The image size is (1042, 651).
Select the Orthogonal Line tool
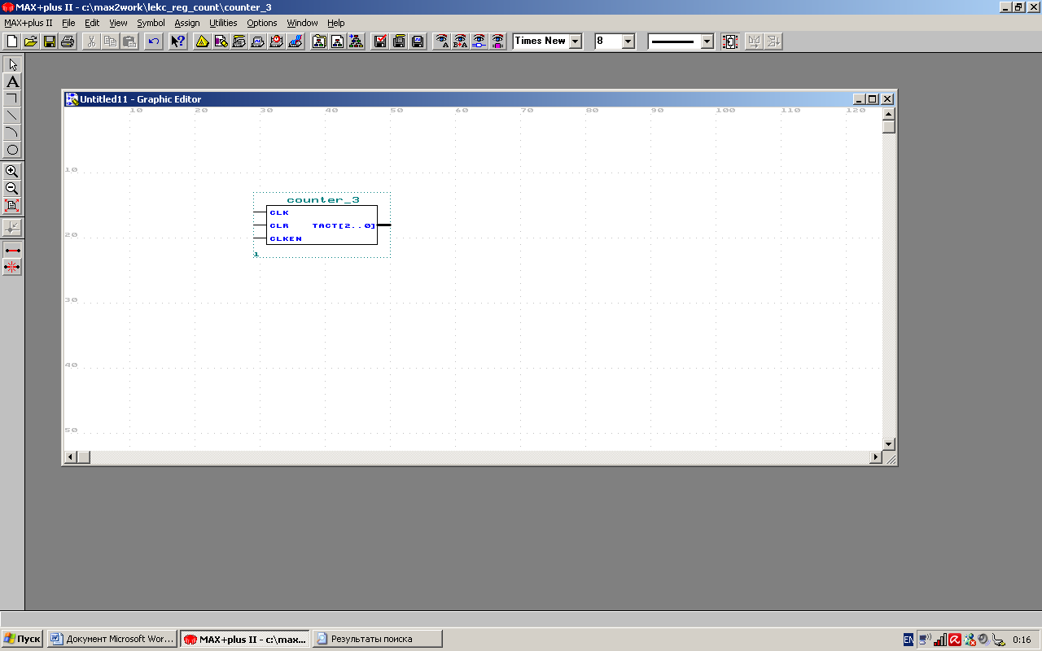(x=12, y=98)
